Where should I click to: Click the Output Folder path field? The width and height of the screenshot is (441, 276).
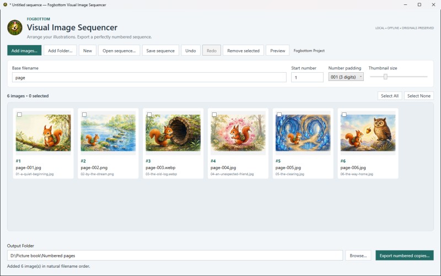(175, 256)
